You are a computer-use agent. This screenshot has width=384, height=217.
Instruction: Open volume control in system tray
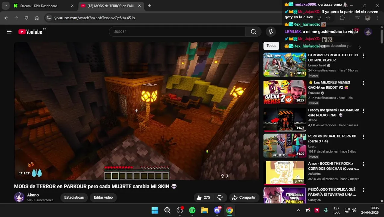tap(354, 210)
